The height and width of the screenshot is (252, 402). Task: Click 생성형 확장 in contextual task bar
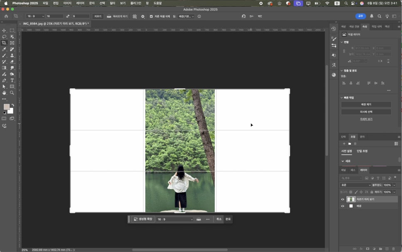[143, 219]
